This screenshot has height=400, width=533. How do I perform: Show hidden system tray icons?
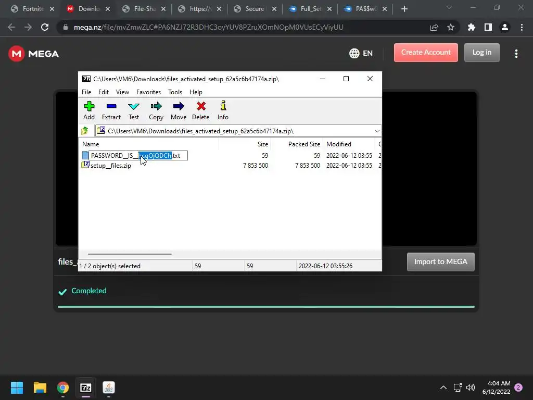click(x=443, y=387)
